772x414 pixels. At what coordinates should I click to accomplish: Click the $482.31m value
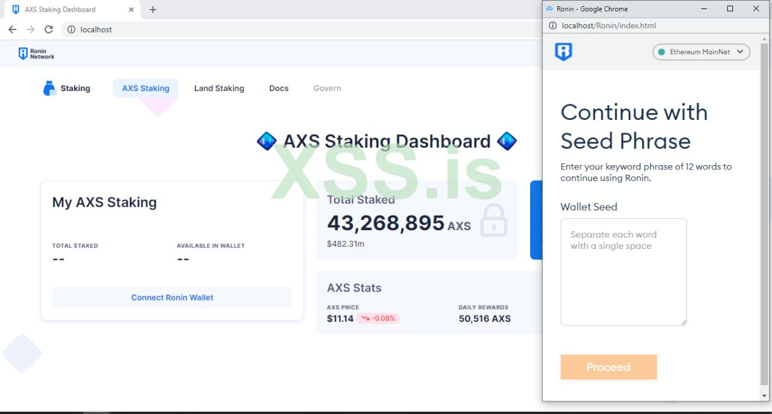tap(346, 244)
